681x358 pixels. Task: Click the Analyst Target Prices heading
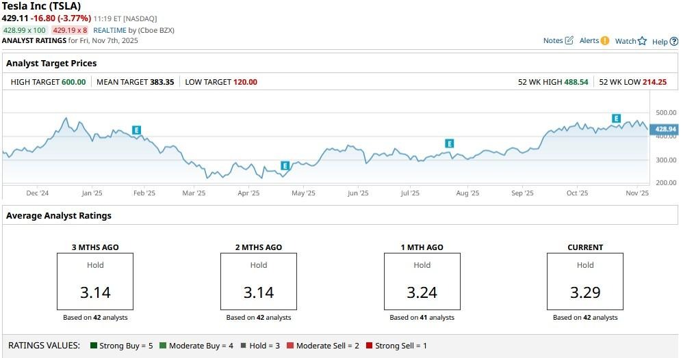click(x=51, y=64)
